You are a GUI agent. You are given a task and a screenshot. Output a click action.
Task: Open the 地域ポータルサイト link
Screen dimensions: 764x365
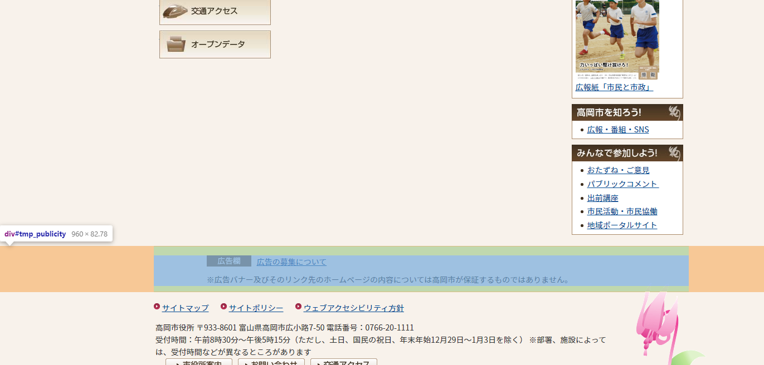pos(621,225)
